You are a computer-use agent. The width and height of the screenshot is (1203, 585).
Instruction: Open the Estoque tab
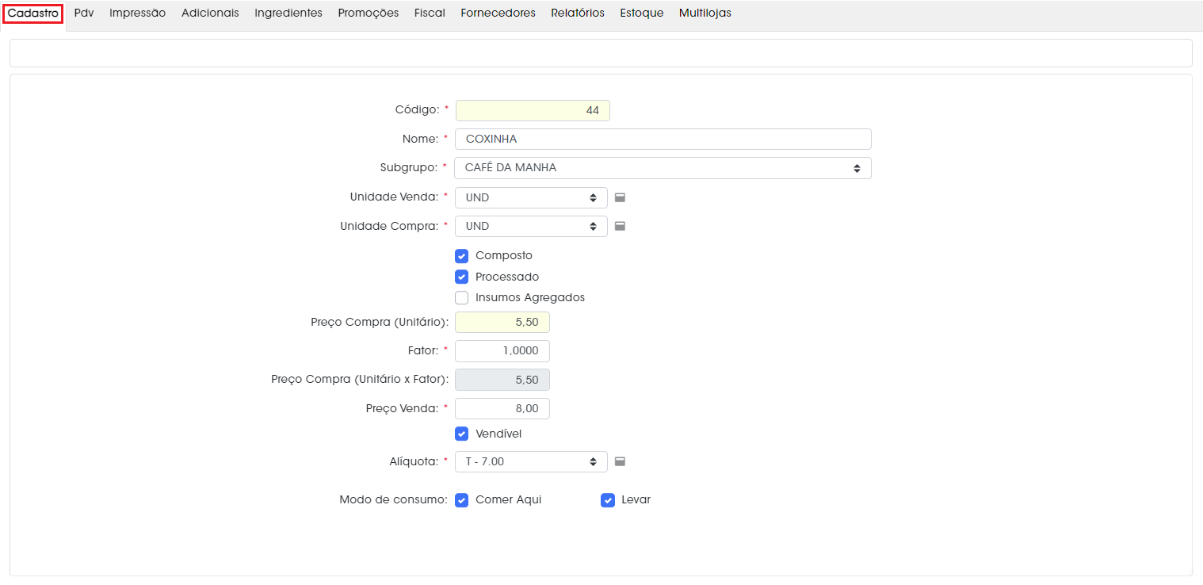click(642, 13)
